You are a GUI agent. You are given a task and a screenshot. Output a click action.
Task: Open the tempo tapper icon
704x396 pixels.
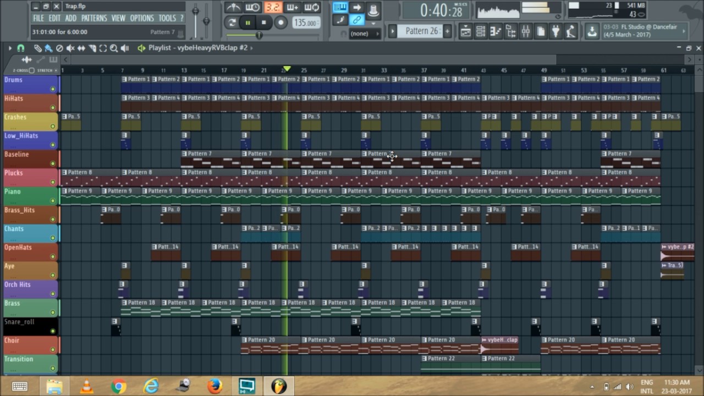(x=570, y=31)
